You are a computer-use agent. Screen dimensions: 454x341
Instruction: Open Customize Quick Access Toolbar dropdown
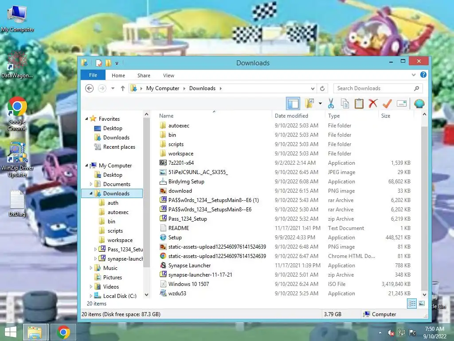pos(117,63)
